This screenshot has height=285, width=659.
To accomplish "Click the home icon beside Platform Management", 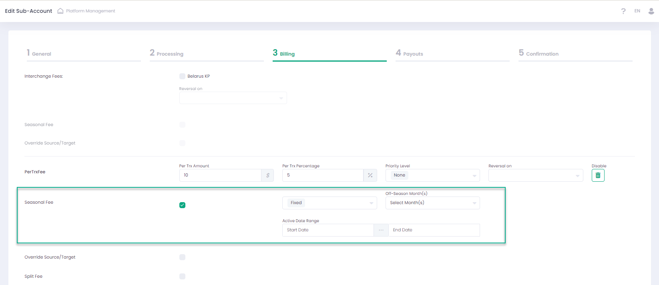I will 60,11.
